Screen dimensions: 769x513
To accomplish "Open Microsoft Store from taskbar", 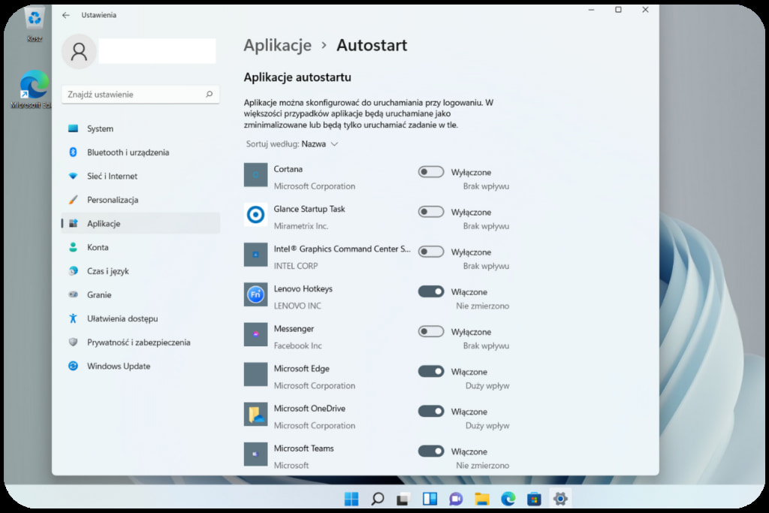I will [534, 499].
